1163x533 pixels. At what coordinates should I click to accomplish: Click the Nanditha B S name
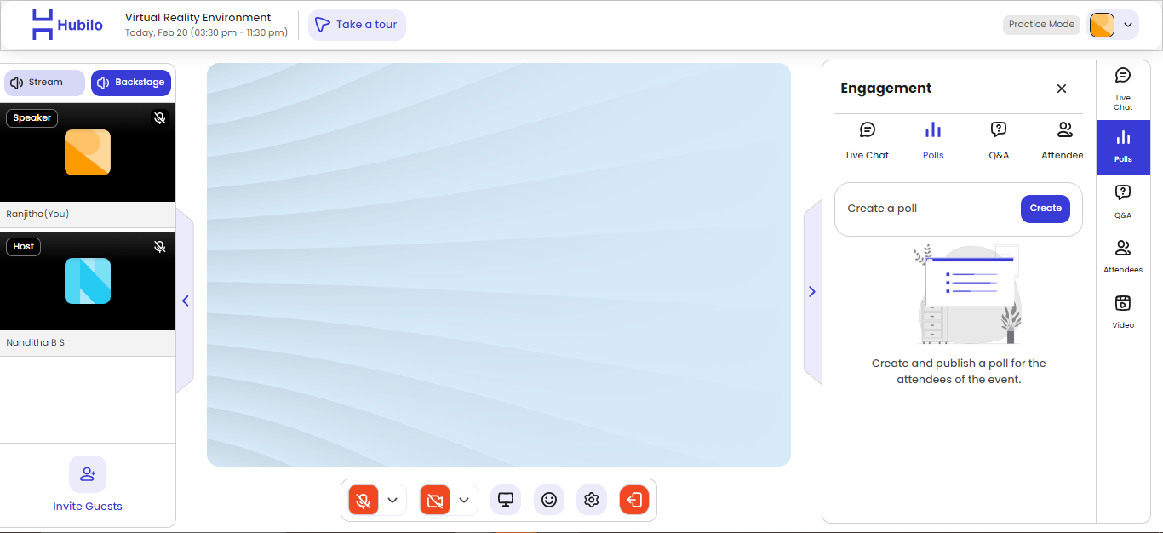[x=36, y=342]
